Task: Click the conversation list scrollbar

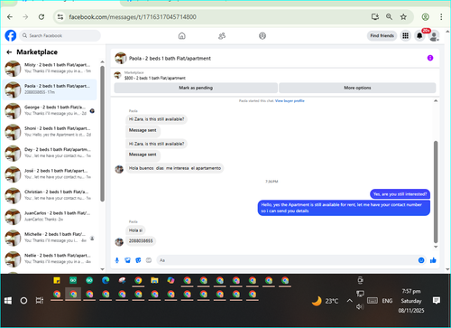Action: click(102, 134)
